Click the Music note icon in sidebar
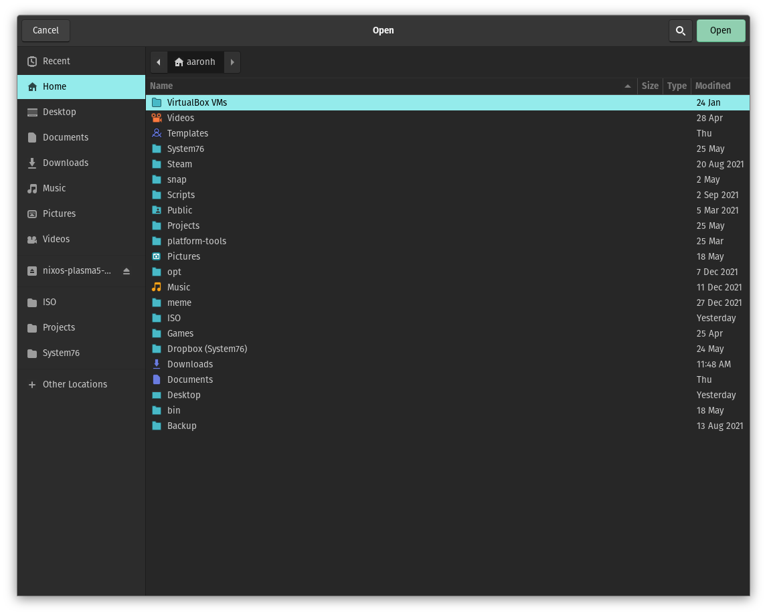Image resolution: width=767 pixels, height=615 pixels. (32, 188)
